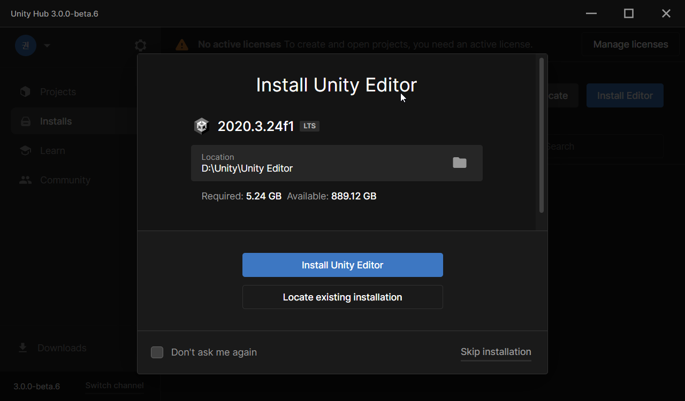The height and width of the screenshot is (401, 685).
Task: Click the Required 5.24 GB text
Action: [x=241, y=196]
